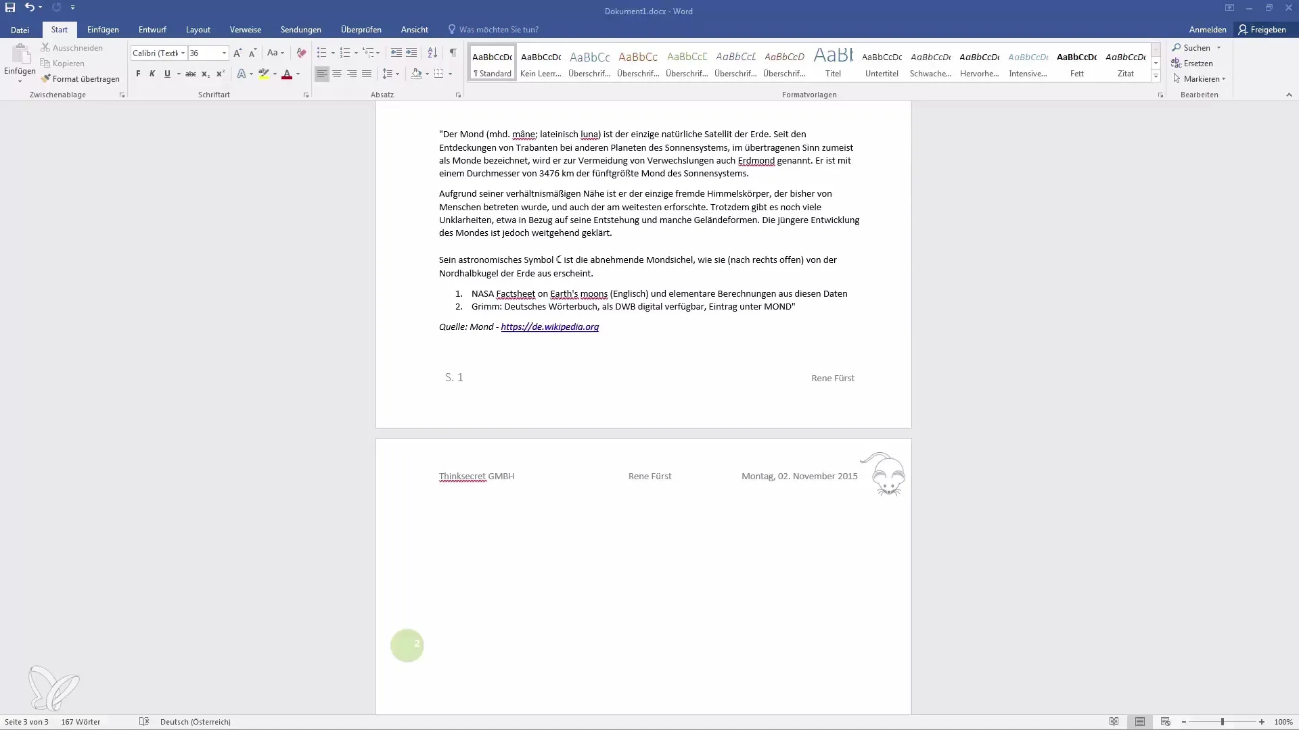Apply strikethrough abc formatting

(191, 74)
